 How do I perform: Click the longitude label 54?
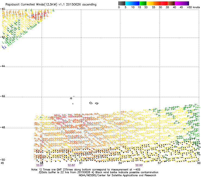click(120, 163)
